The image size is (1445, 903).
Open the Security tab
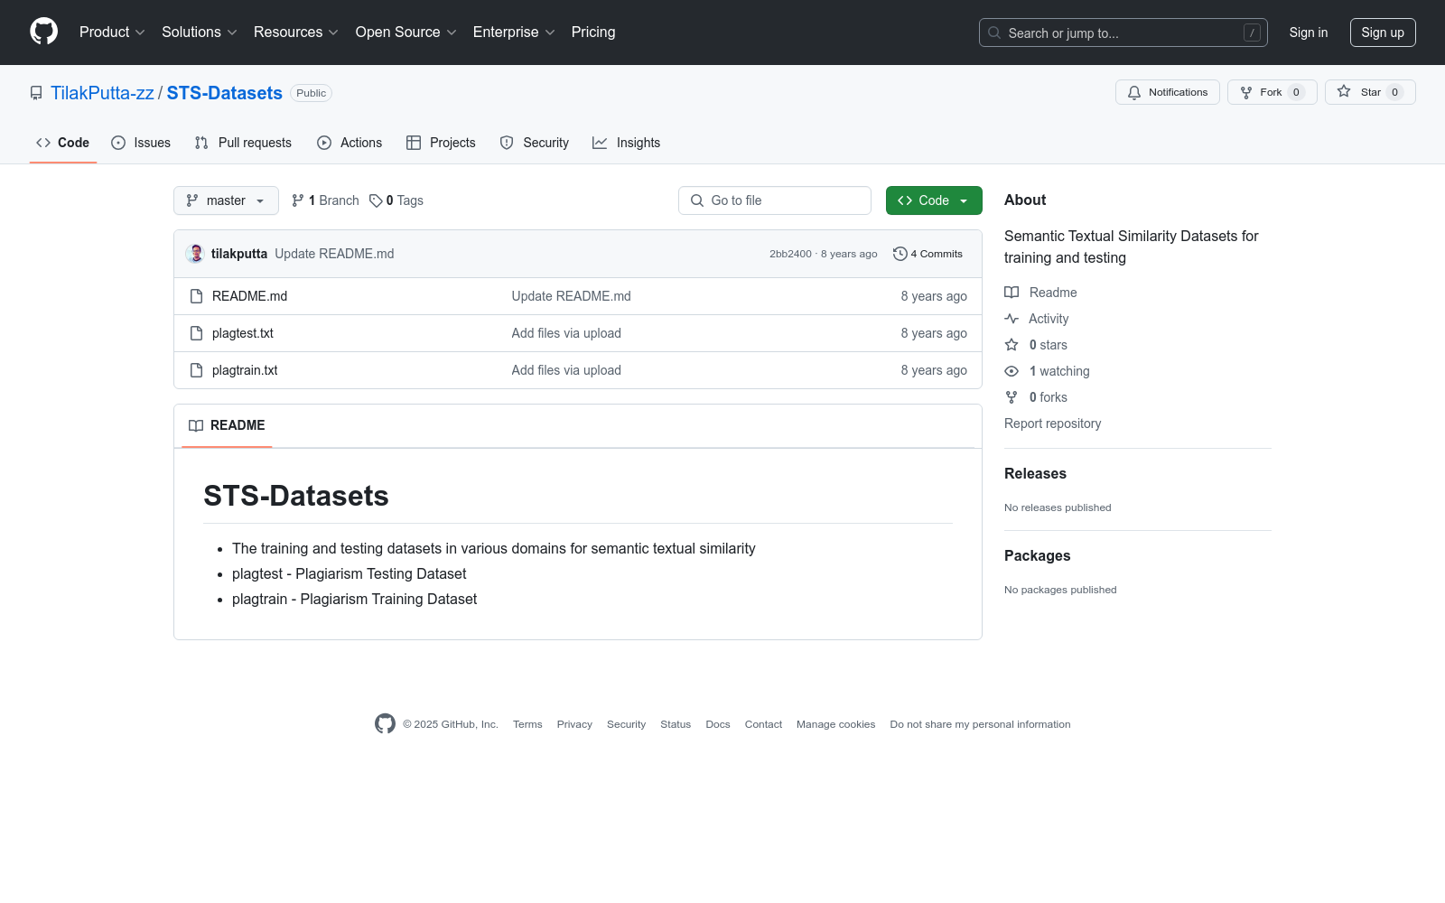535,143
